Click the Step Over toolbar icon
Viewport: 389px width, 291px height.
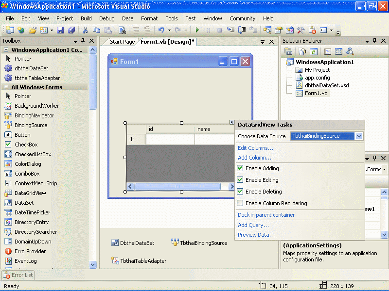(242, 30)
